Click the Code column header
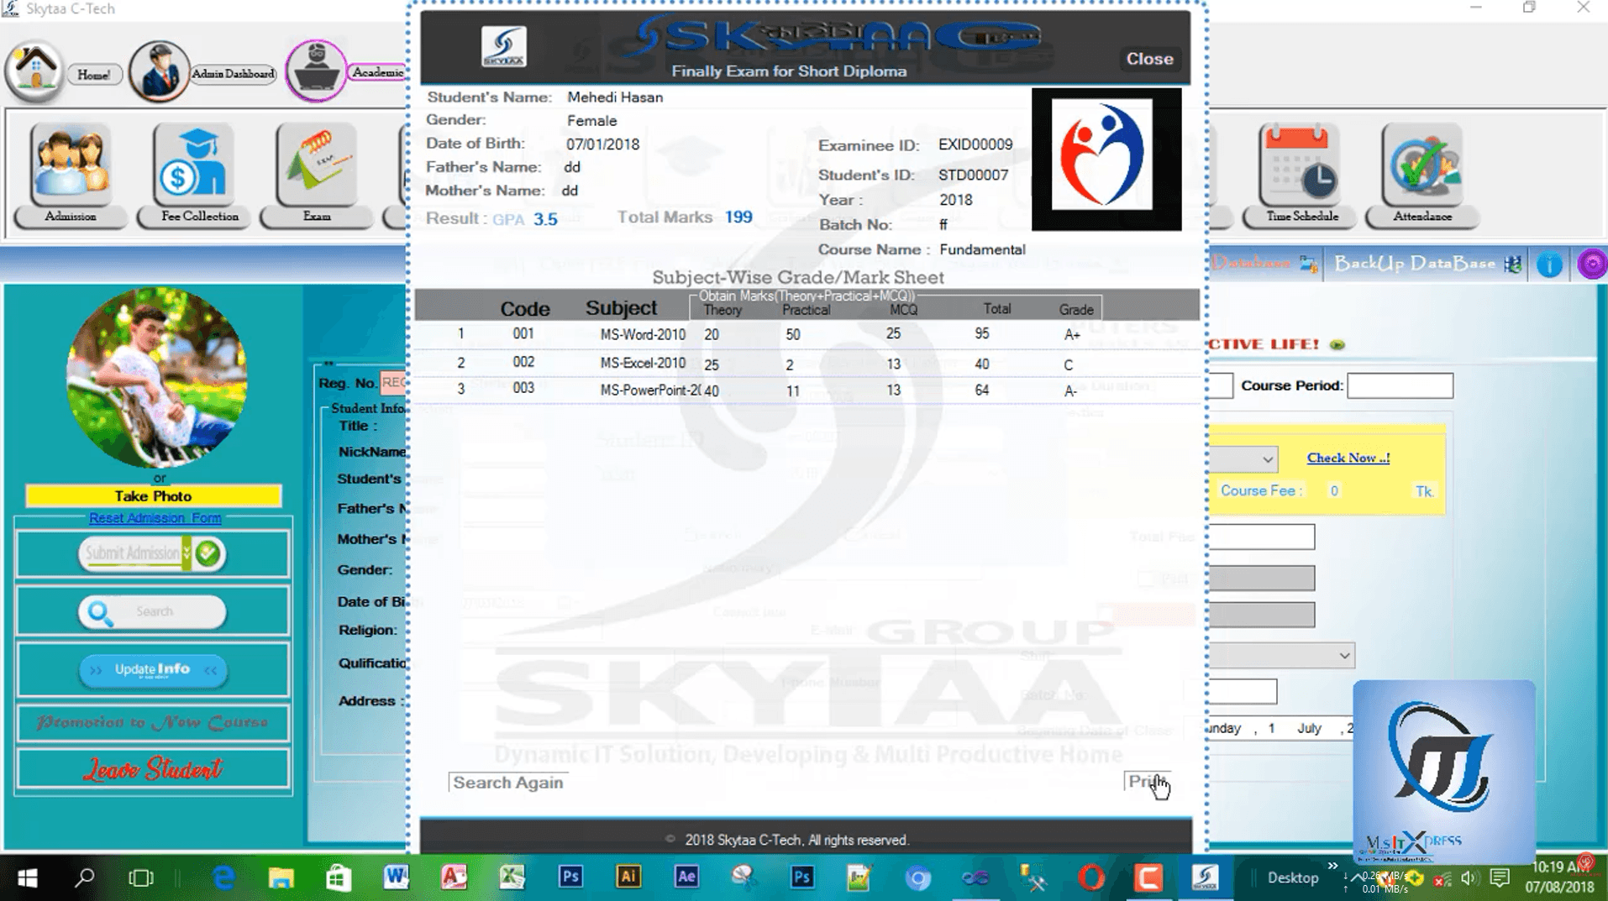This screenshot has height=901, width=1608. pos(524,309)
